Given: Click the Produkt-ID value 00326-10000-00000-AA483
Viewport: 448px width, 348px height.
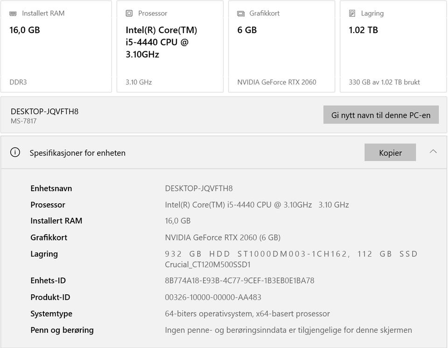Looking at the screenshot, I should [213, 297].
